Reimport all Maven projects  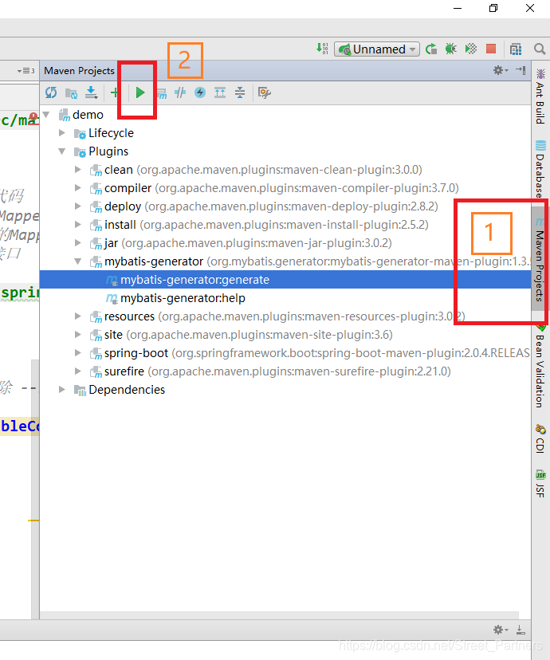pos(51,92)
